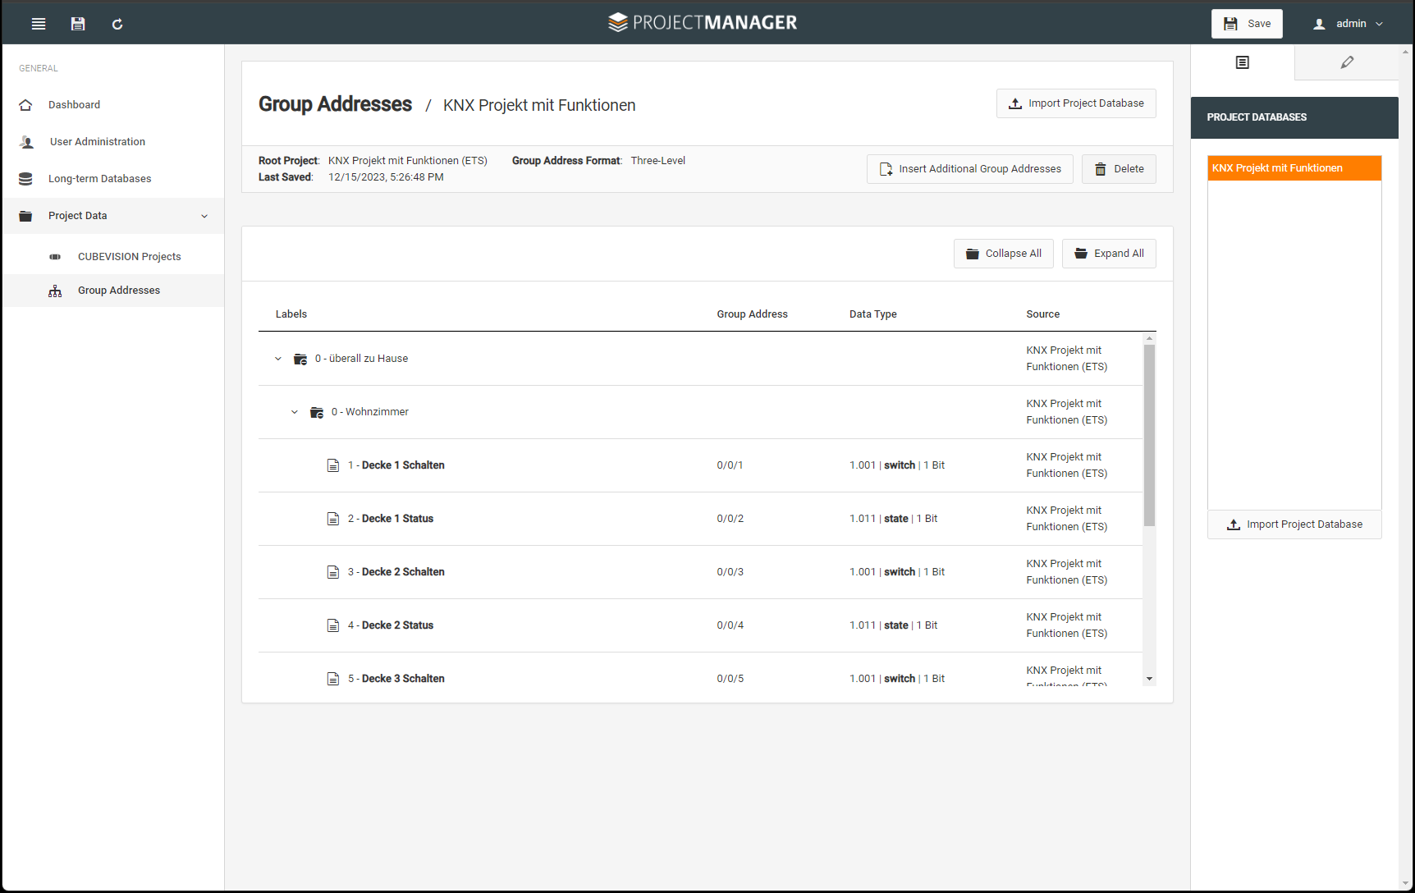Open the admin user dropdown
Screen dimensions: 1415x893
(1349, 24)
